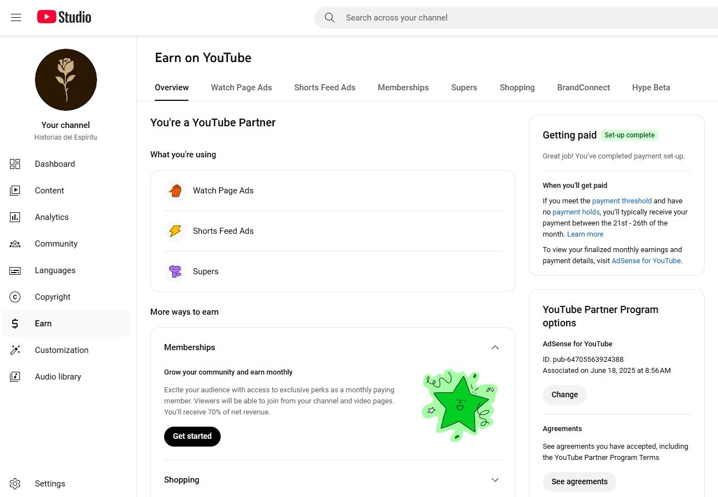Click the Community people icon
Image resolution: width=718 pixels, height=497 pixels.
pos(15,244)
